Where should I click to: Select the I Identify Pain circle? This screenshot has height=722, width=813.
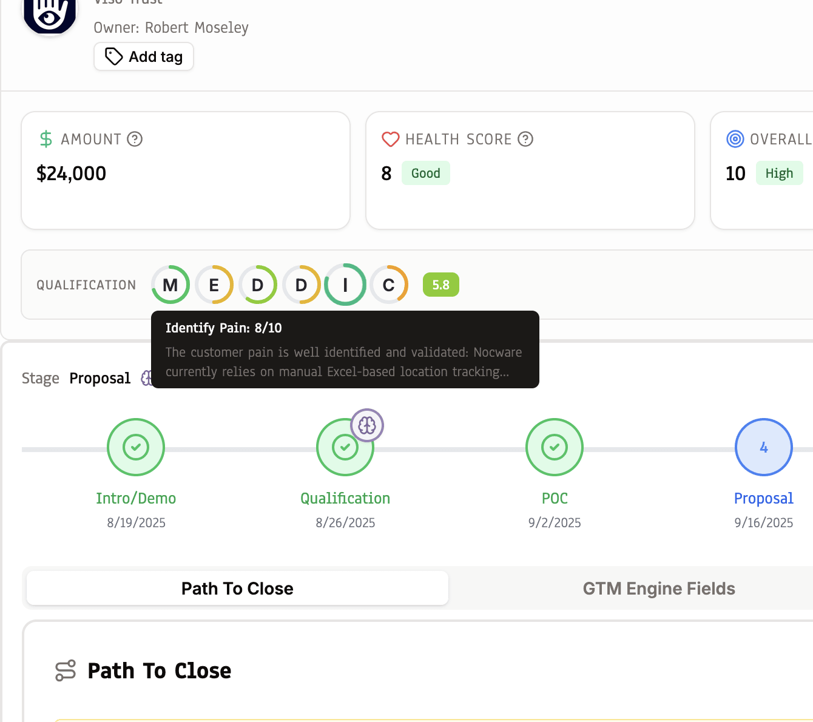pos(345,285)
